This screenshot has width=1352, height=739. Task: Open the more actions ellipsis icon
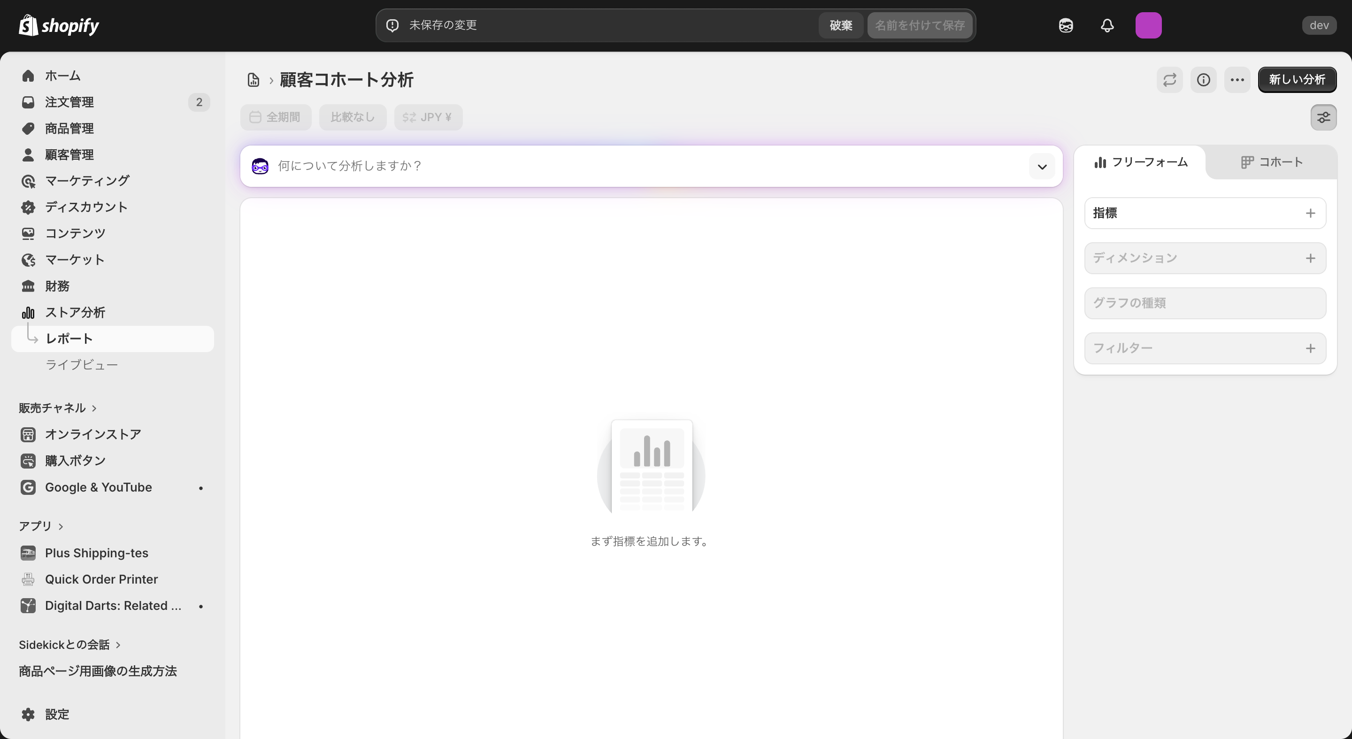tap(1237, 80)
